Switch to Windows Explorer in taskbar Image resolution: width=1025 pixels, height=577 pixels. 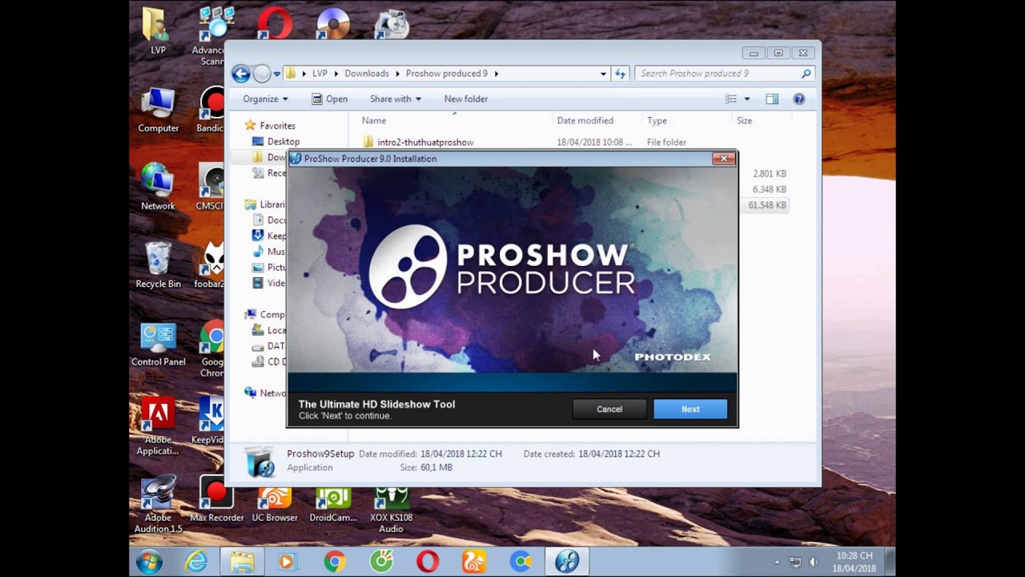click(241, 562)
